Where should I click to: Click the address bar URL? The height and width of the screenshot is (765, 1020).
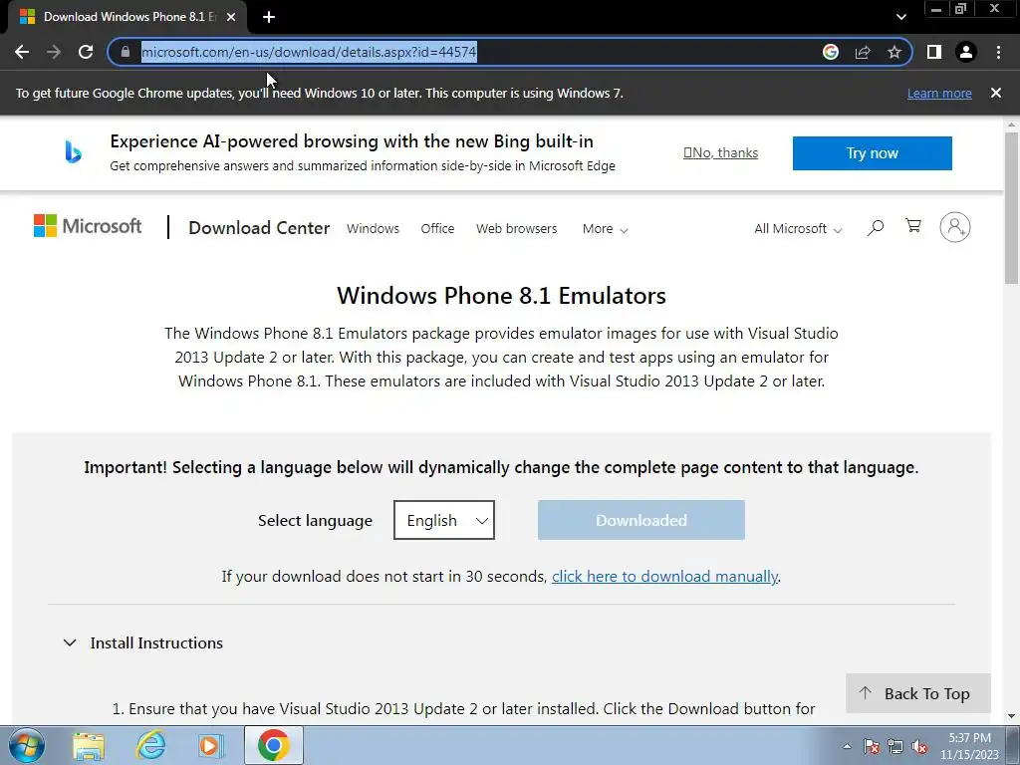[309, 52]
